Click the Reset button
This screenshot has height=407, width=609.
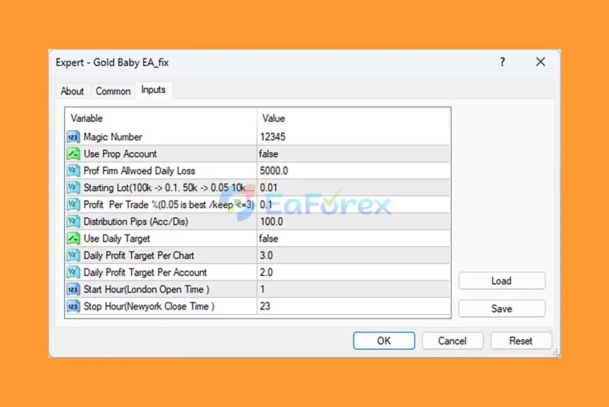tap(521, 341)
